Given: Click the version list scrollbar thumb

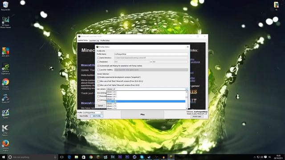Looking at the screenshot, I should point(187,97).
